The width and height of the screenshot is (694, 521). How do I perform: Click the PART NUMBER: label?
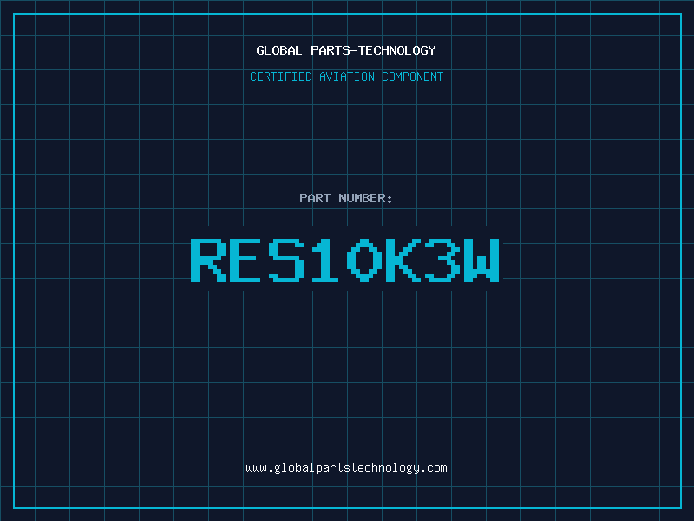pyautogui.click(x=345, y=198)
